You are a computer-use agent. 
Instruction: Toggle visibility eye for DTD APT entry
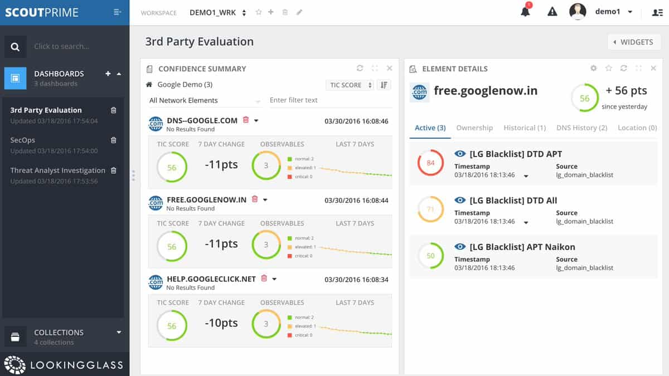[x=460, y=154]
